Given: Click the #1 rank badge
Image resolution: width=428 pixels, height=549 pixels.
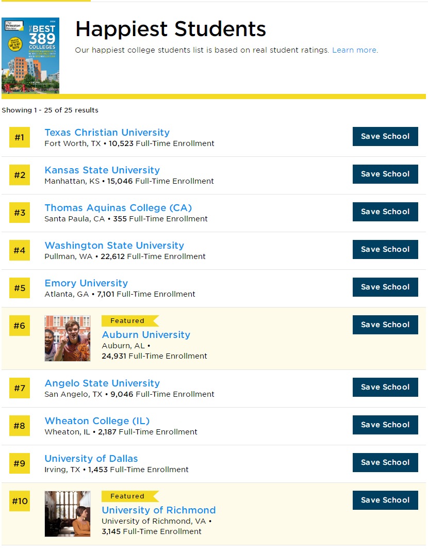Looking at the screenshot, I should 20,137.
